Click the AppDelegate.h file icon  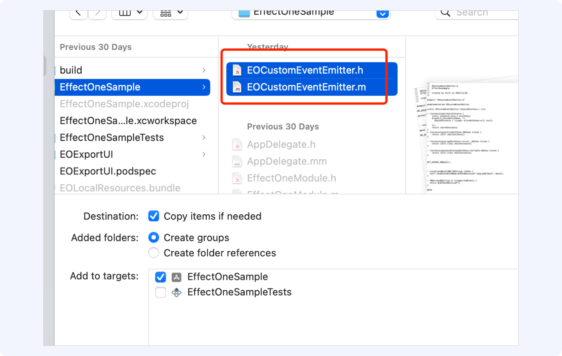[x=237, y=144]
